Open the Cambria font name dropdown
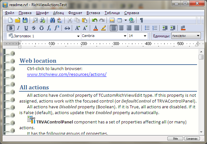207x144 pixels. pos(125,36)
